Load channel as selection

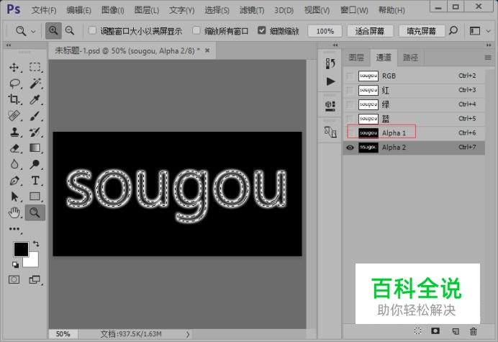coord(417,331)
